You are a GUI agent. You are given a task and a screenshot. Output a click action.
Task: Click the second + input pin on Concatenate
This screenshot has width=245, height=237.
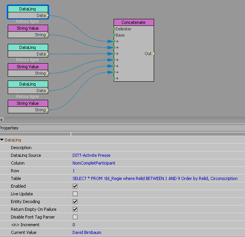point(114,47)
